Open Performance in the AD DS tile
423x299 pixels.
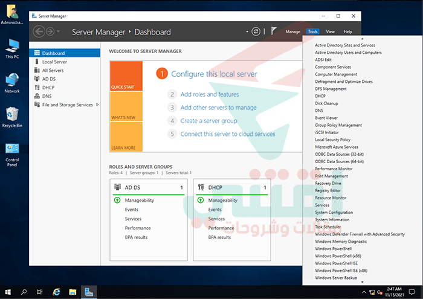click(x=138, y=228)
